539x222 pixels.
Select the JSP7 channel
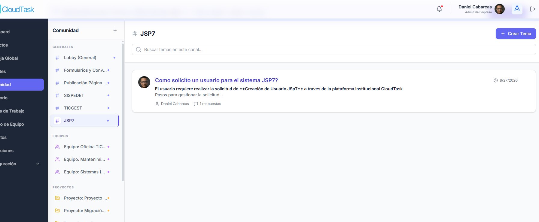click(84, 121)
